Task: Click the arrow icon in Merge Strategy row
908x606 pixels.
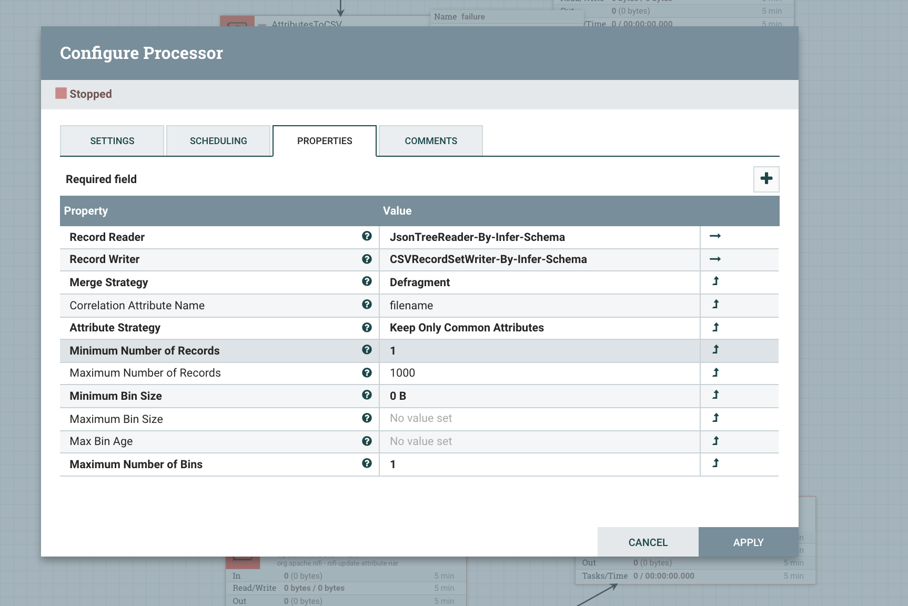Action: pyautogui.click(x=715, y=281)
